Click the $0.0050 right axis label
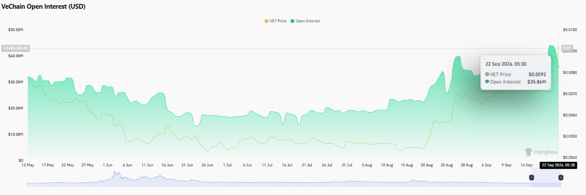The width and height of the screenshot is (586, 195). click(x=571, y=137)
